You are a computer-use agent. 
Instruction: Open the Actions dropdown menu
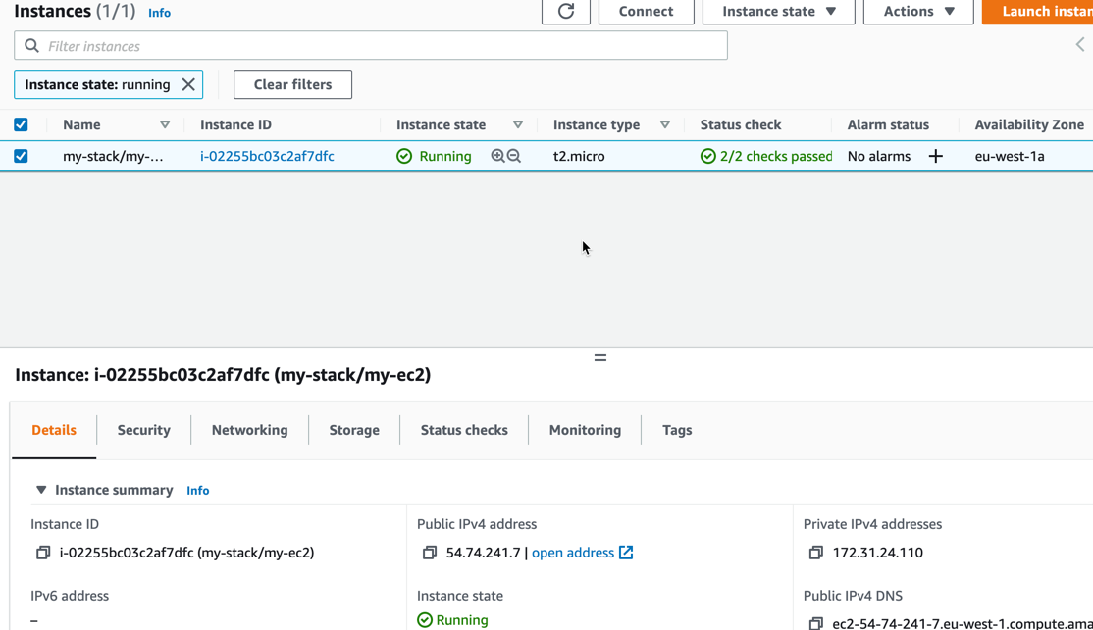917,12
